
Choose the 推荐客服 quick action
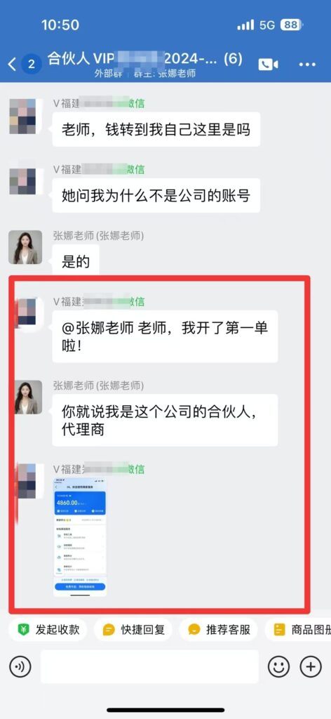[x=218, y=630]
